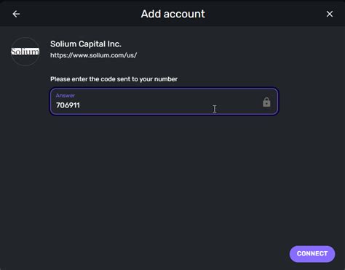Image resolution: width=345 pixels, height=270 pixels.
Task: Select the Solium Capital Inc. name
Action: (x=86, y=44)
